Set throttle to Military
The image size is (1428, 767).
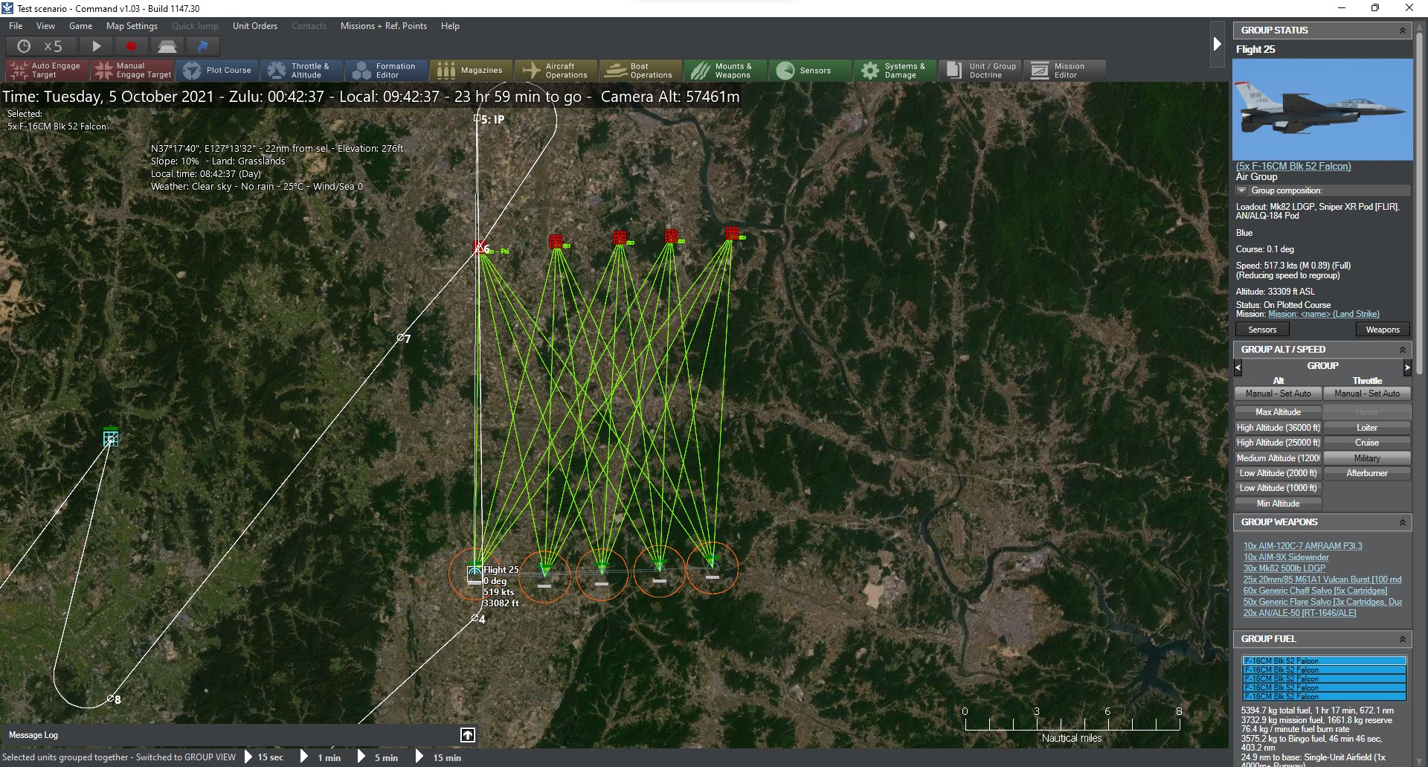pyautogui.click(x=1367, y=458)
